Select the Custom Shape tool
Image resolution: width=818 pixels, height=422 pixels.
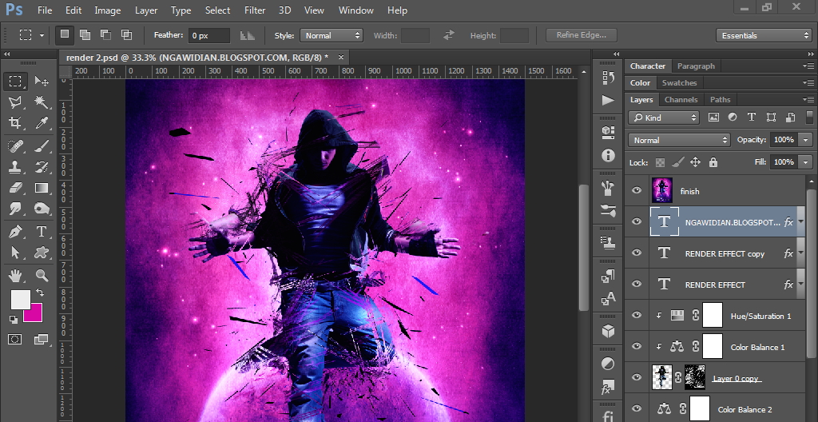coord(42,253)
